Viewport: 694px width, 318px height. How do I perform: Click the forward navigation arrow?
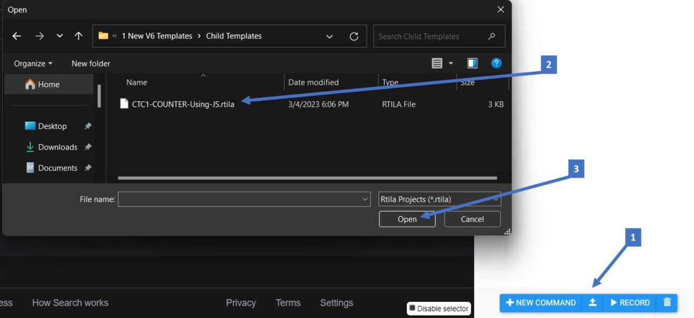pos(39,36)
